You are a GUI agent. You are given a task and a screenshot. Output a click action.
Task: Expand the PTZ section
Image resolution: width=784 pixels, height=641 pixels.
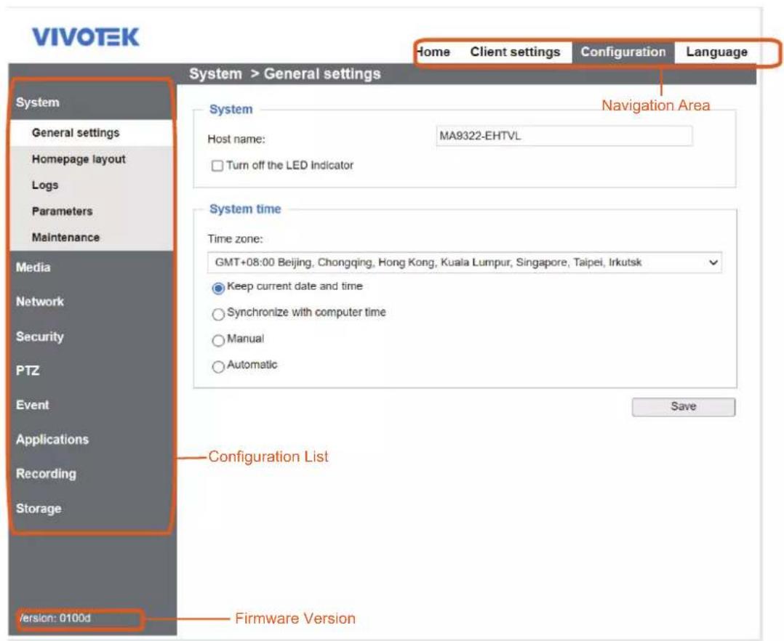(x=28, y=371)
